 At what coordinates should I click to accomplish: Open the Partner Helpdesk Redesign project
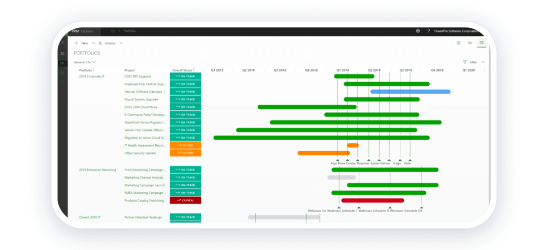coord(143,217)
